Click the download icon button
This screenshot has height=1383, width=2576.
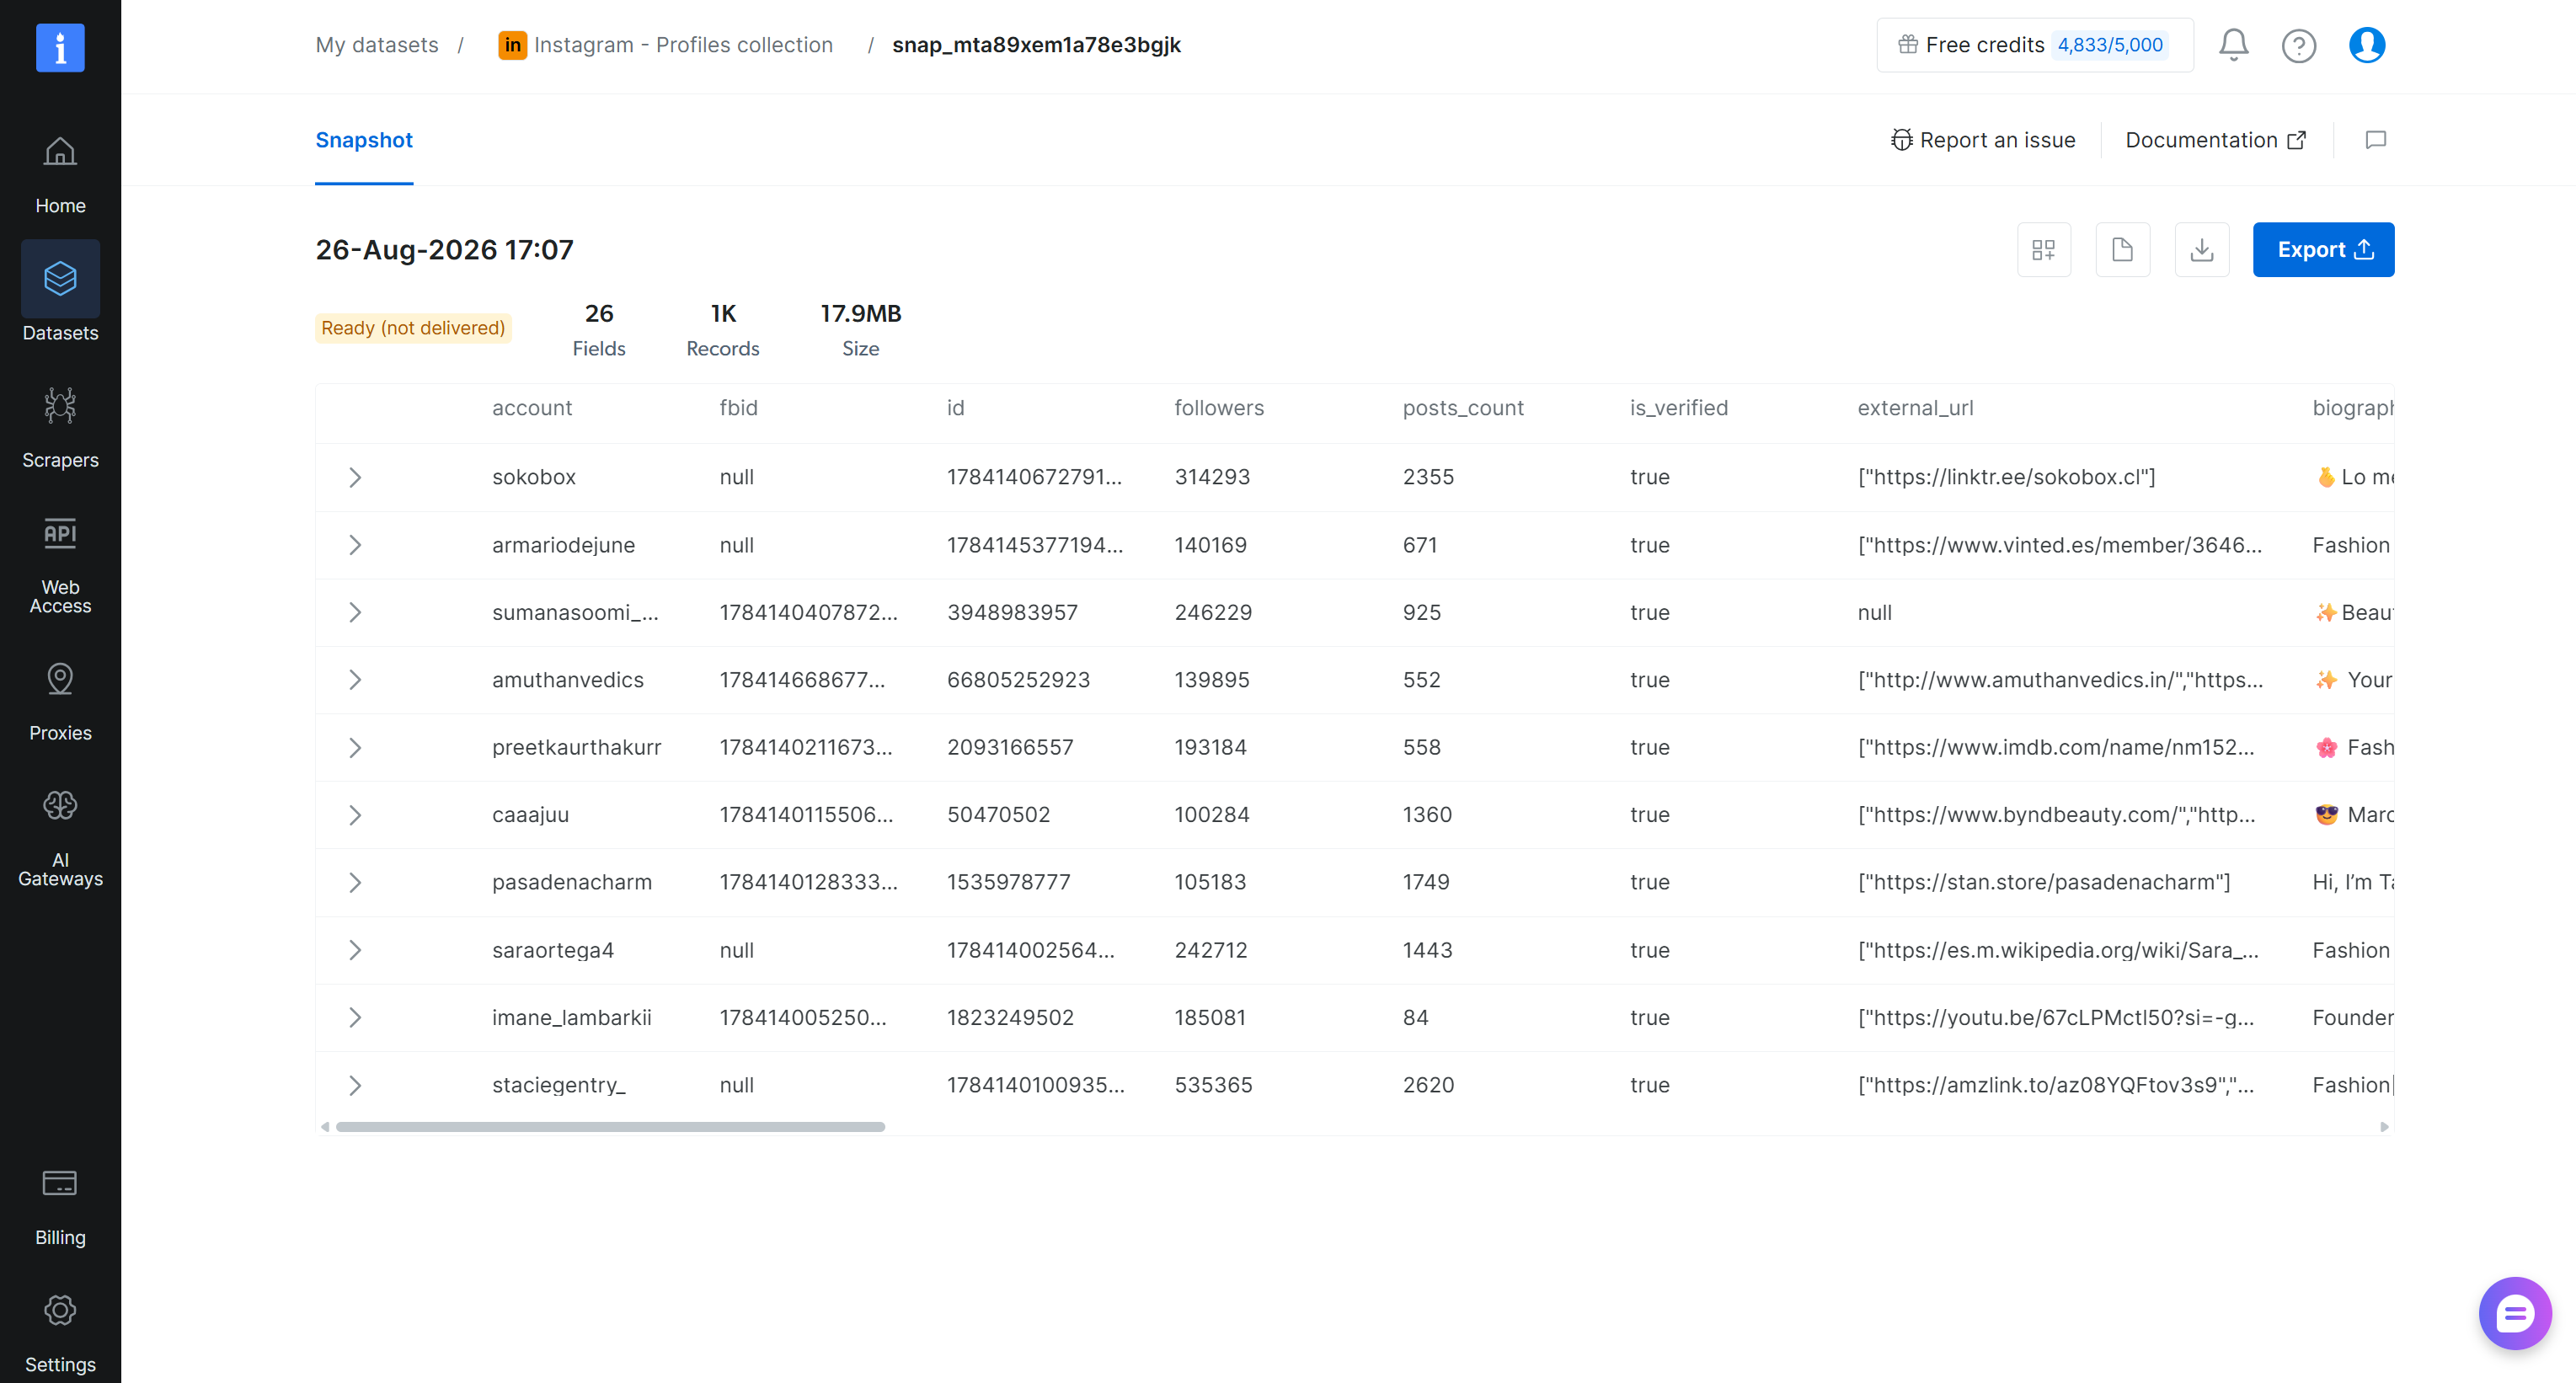[x=2201, y=249]
